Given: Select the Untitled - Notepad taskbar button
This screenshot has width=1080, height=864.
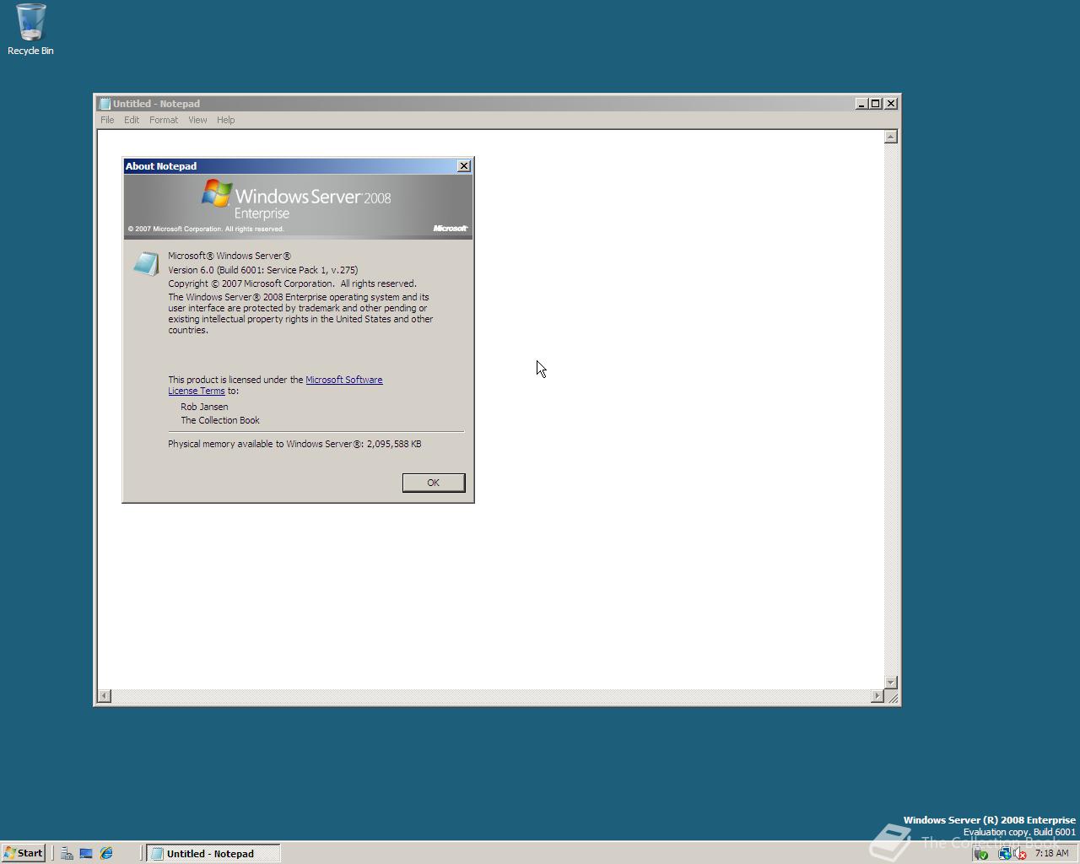Looking at the screenshot, I should (213, 853).
